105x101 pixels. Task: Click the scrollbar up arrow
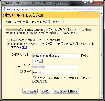click(x=102, y=14)
